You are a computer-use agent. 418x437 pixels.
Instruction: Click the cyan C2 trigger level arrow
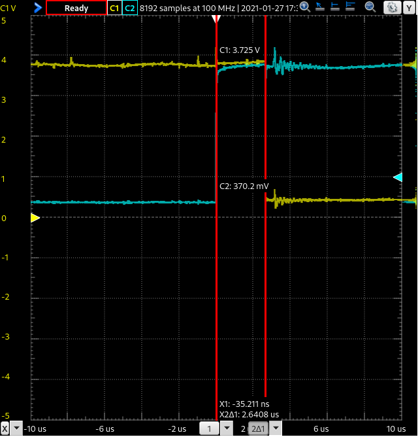(398, 177)
